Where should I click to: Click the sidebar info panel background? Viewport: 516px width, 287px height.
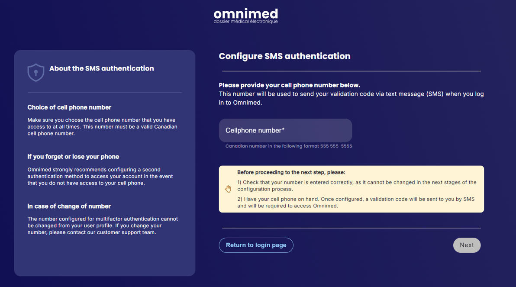coord(104,260)
